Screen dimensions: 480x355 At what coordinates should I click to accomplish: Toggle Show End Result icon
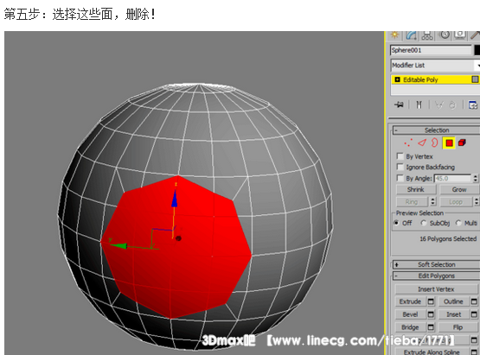(419, 105)
